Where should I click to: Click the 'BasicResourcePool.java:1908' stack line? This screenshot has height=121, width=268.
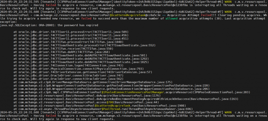pos(100,106)
